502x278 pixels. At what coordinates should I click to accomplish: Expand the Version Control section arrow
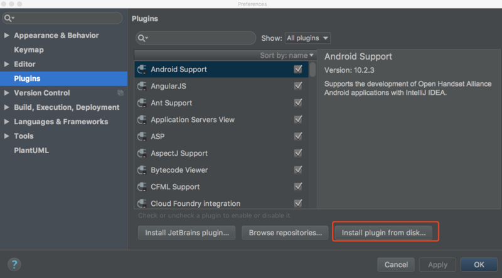6,93
